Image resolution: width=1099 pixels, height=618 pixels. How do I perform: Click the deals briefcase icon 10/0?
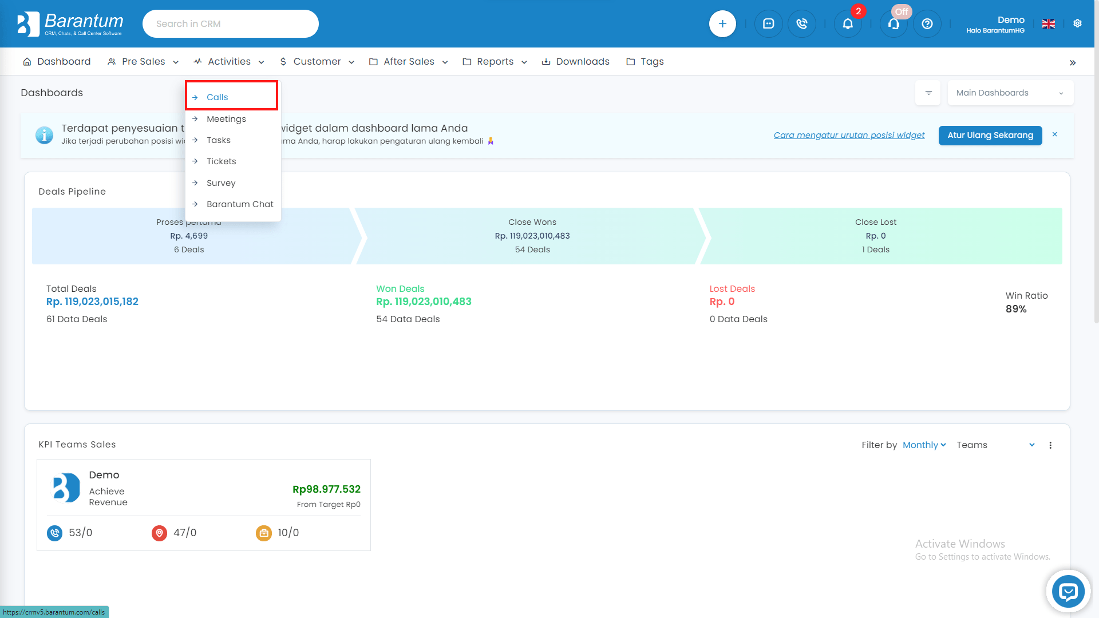click(264, 533)
